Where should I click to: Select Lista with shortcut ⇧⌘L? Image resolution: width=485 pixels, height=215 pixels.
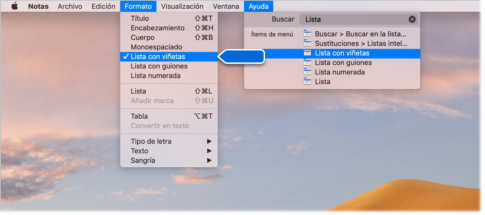169,91
